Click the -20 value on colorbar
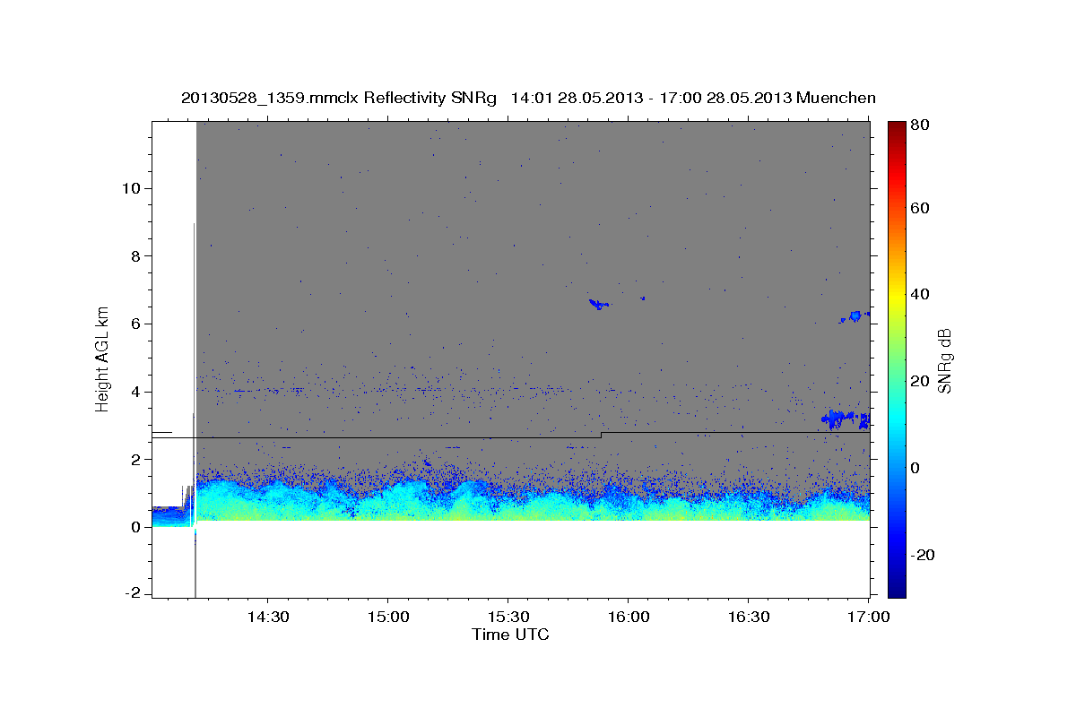This screenshot has width=1076, height=717. click(x=923, y=555)
